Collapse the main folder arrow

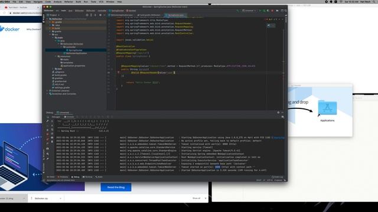tap(53, 38)
